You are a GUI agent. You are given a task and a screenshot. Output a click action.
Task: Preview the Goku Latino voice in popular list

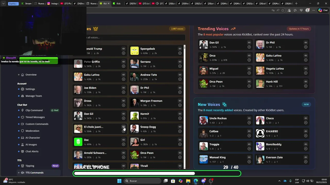(x=123, y=75)
